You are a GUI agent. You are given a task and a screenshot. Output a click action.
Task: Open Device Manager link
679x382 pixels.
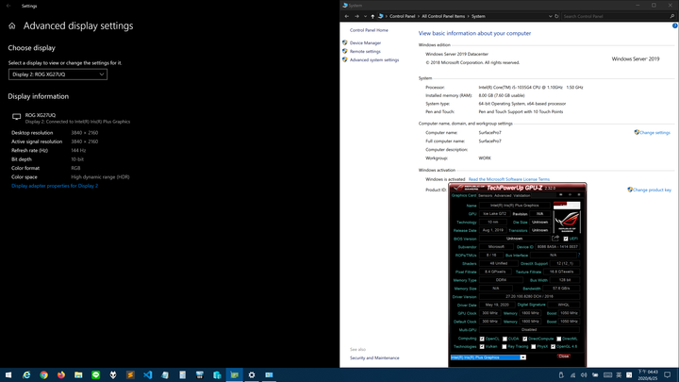[x=366, y=42]
